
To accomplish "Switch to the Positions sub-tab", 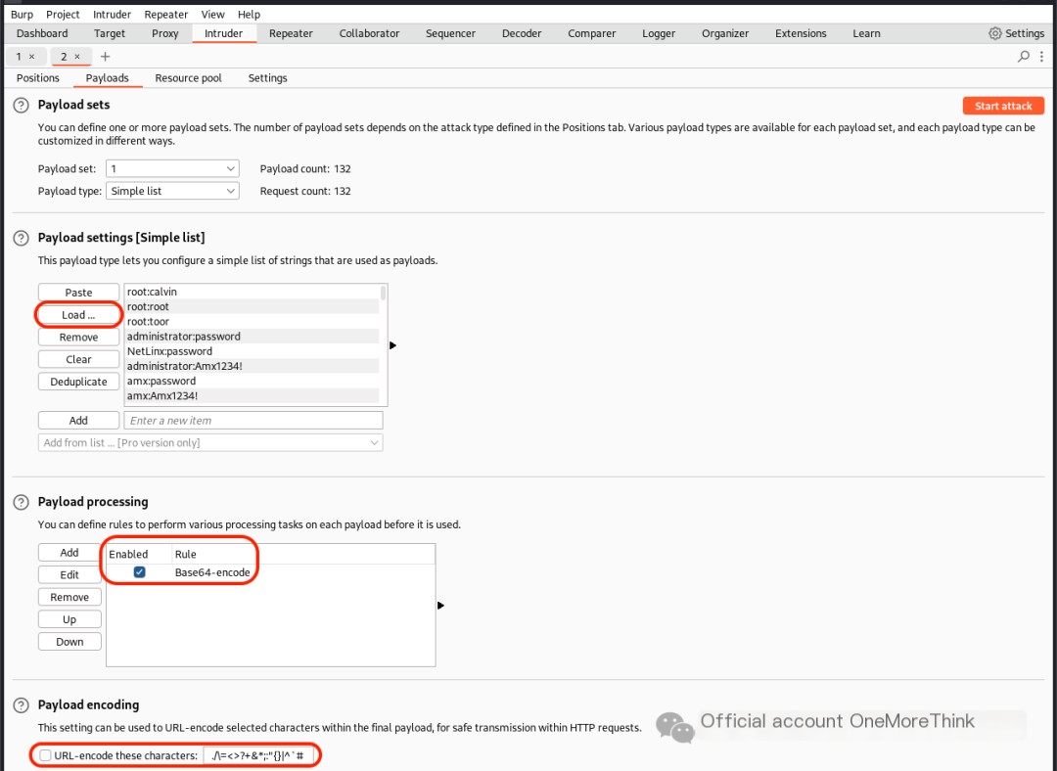I will click(38, 78).
